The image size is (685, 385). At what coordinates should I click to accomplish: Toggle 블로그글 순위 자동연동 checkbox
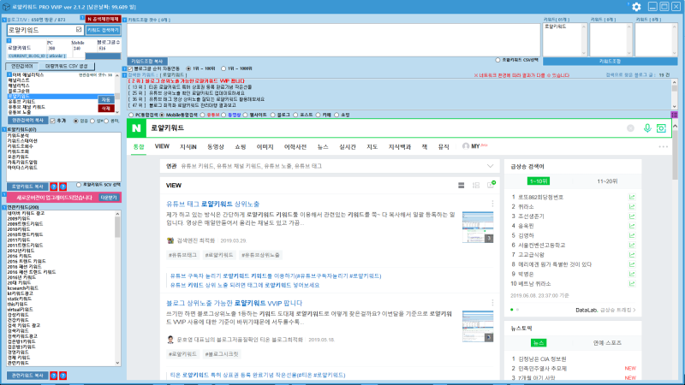(x=130, y=69)
